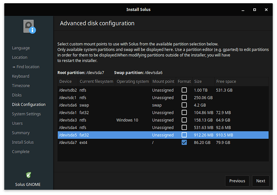This screenshot has height=195, width=277.
Task: Select the /dev/sda1 device row
Action: click(x=163, y=113)
